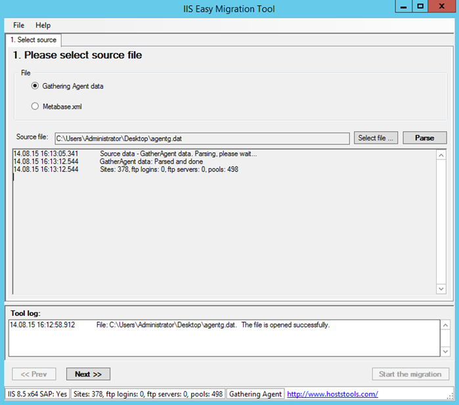This screenshot has height=405, width=459.
Task: Click Tool log scrollbar up arrow
Action: click(445, 325)
